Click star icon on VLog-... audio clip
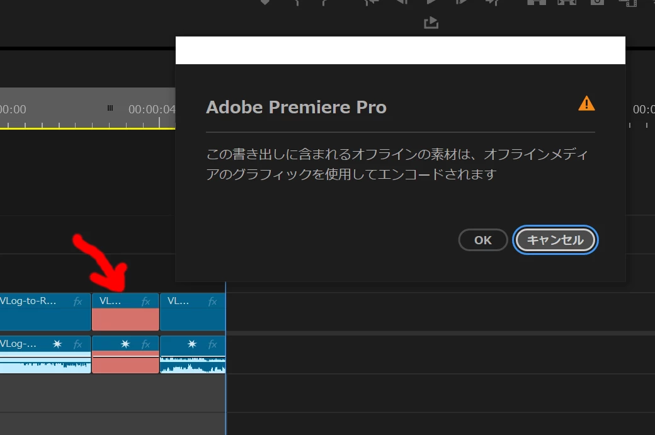655x435 pixels. pos(57,344)
